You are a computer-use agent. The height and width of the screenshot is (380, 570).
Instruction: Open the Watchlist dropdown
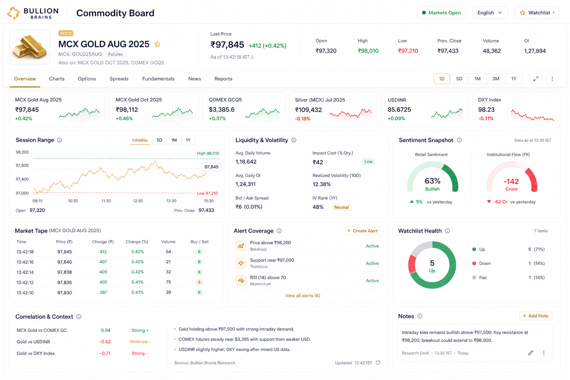pos(537,13)
